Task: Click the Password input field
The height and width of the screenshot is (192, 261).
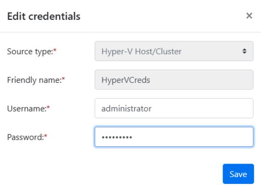Action: (174, 137)
